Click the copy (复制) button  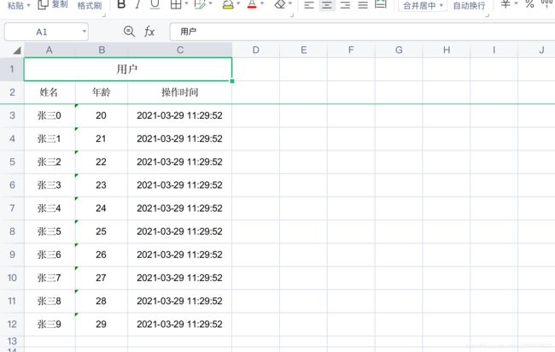tap(53, 4)
